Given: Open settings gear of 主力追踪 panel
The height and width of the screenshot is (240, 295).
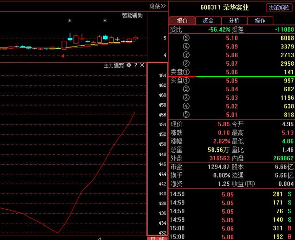Looking at the screenshot, I should coord(129,65).
